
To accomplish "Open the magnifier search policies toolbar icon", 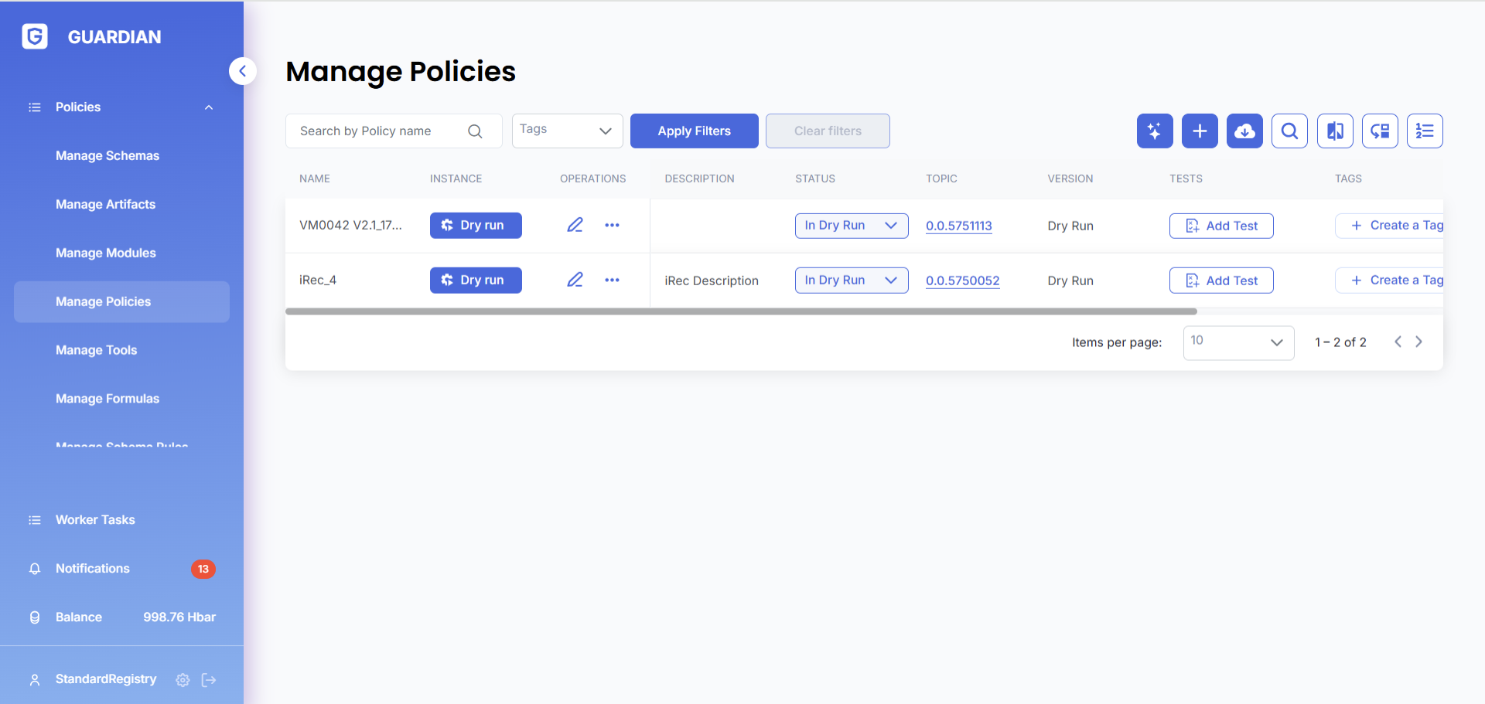I will pos(1289,131).
